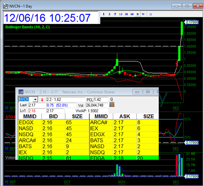
Task: Select the Weekly (W) timeframe
Action: pos(143,14)
